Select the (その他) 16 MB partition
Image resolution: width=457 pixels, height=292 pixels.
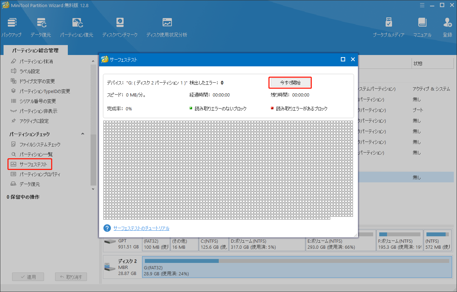pos(184,244)
